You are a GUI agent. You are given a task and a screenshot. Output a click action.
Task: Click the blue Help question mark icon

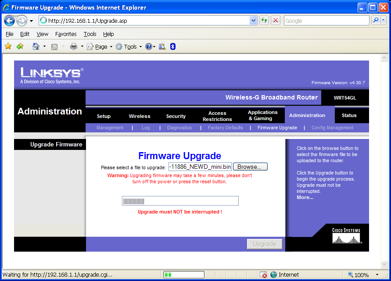click(149, 46)
